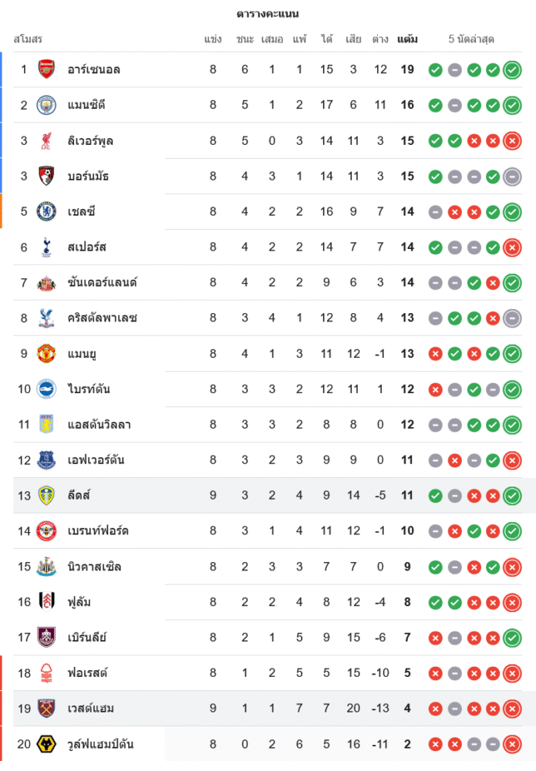
Task: Click the Manchester United crest icon
Action: (x=46, y=354)
